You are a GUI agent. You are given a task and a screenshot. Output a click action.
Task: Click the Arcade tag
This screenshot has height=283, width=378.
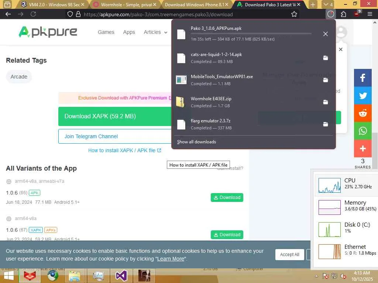point(19,77)
